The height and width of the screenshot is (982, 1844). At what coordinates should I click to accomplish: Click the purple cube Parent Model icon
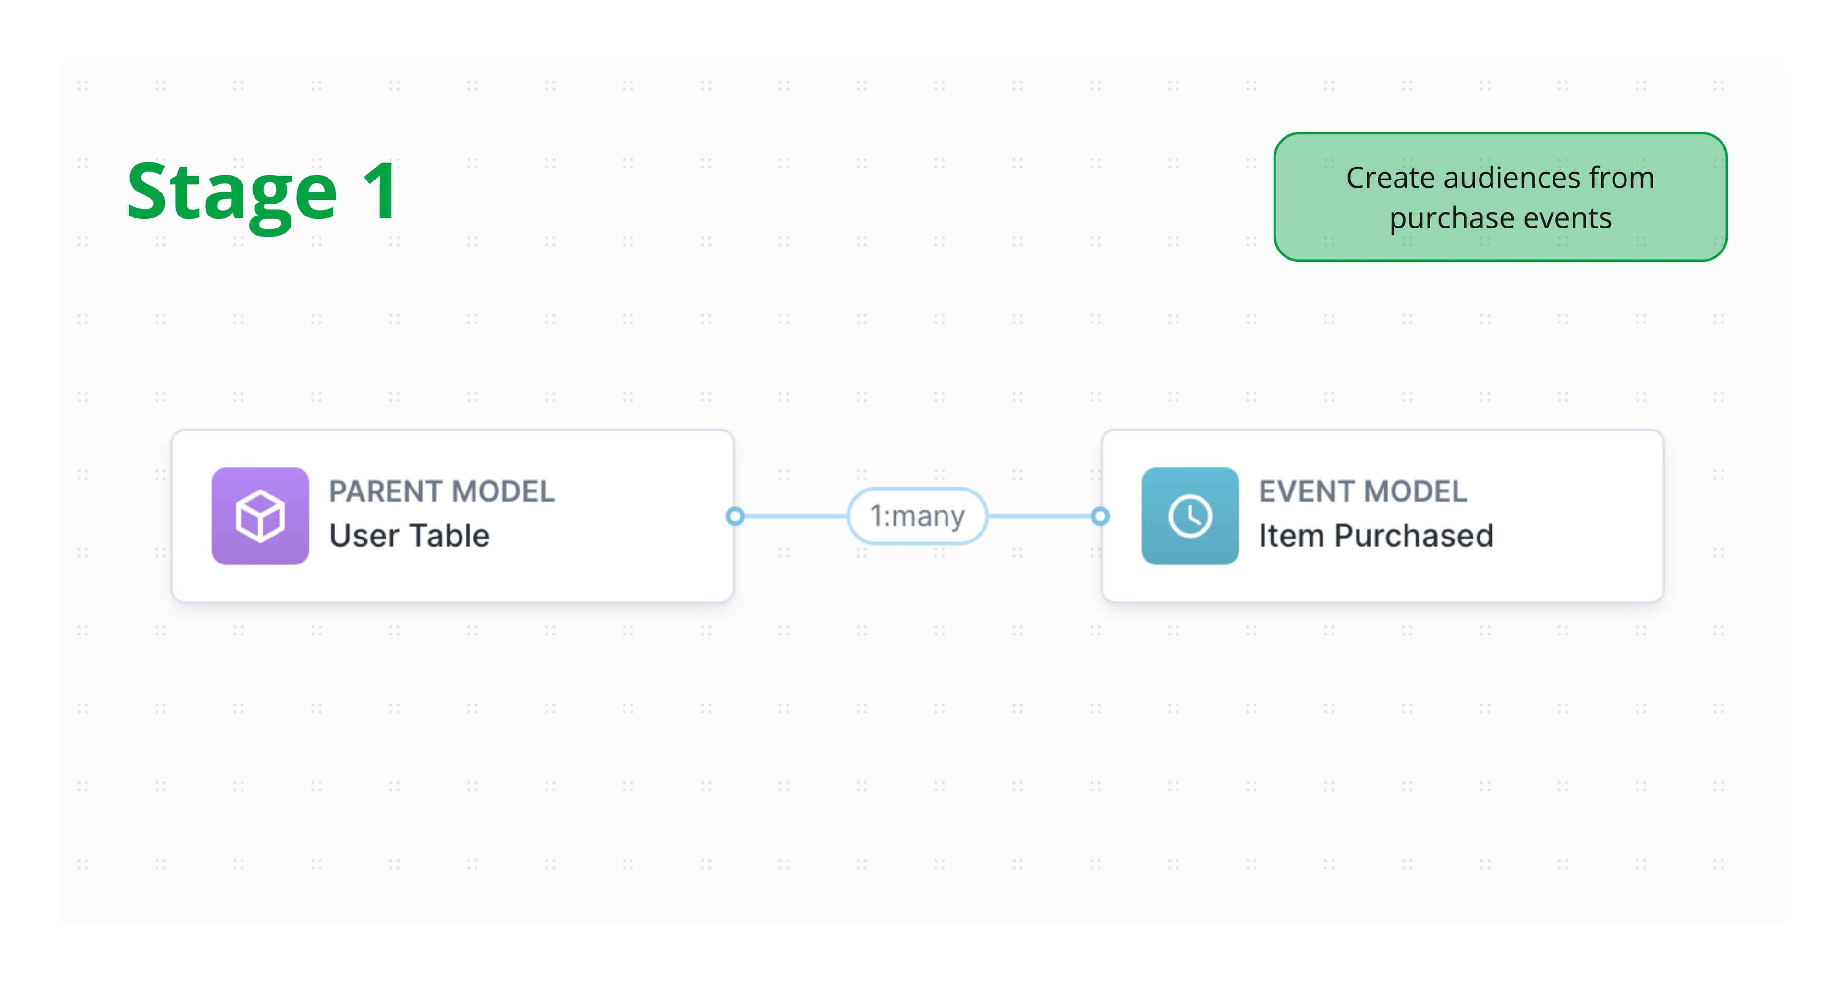tap(260, 515)
